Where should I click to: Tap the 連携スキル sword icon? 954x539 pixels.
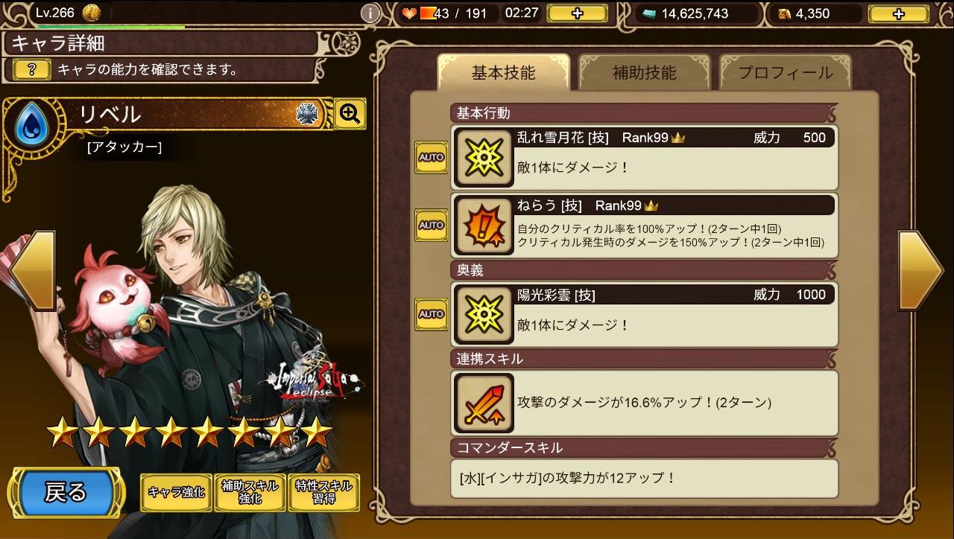click(x=483, y=403)
